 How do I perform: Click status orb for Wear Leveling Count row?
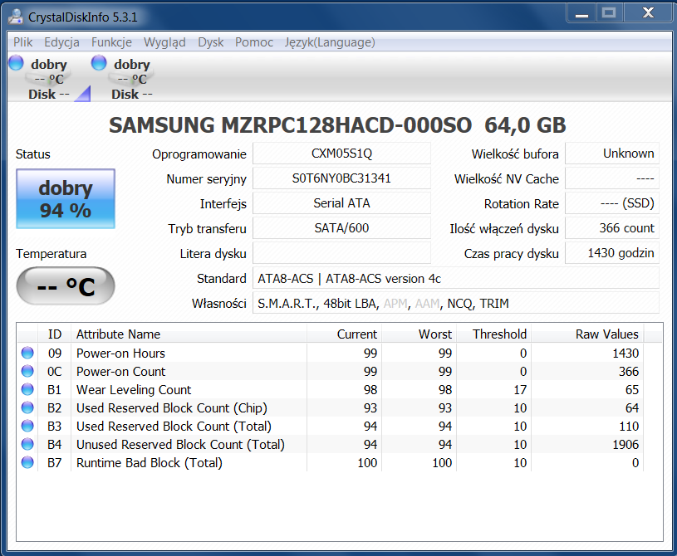click(27, 389)
